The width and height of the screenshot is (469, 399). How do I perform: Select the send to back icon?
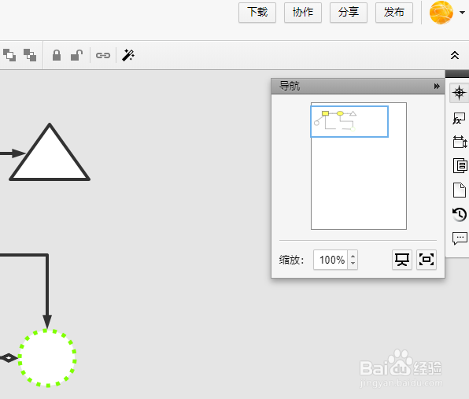pos(30,55)
